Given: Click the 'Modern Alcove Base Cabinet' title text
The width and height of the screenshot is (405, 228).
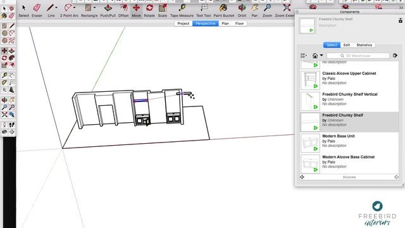Looking at the screenshot, I should click(348, 157).
